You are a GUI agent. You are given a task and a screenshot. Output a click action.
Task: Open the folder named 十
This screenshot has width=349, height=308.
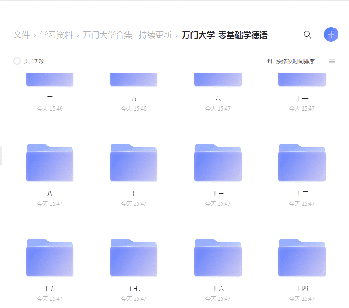(133, 163)
